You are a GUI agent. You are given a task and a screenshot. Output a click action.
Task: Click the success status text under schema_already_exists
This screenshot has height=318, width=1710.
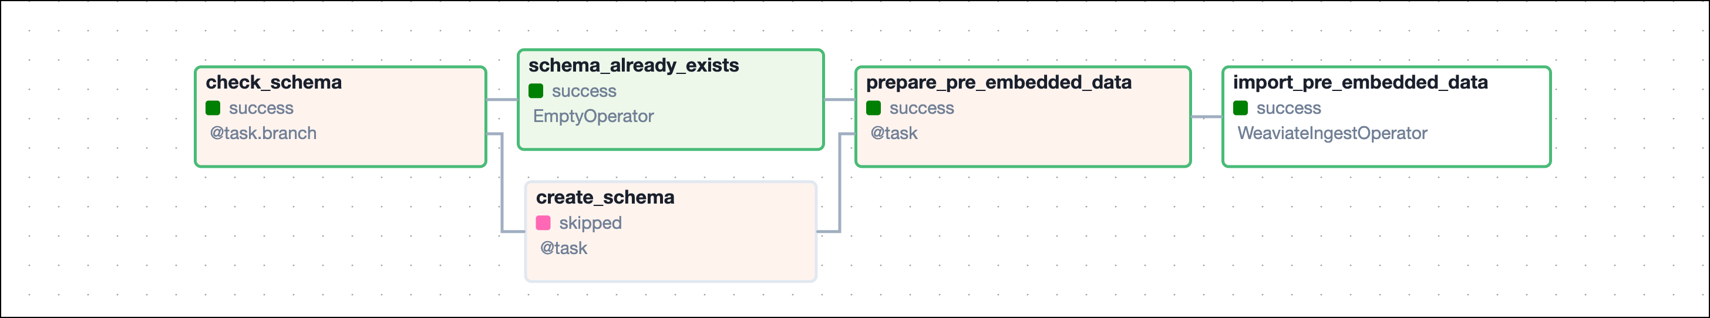(x=584, y=91)
